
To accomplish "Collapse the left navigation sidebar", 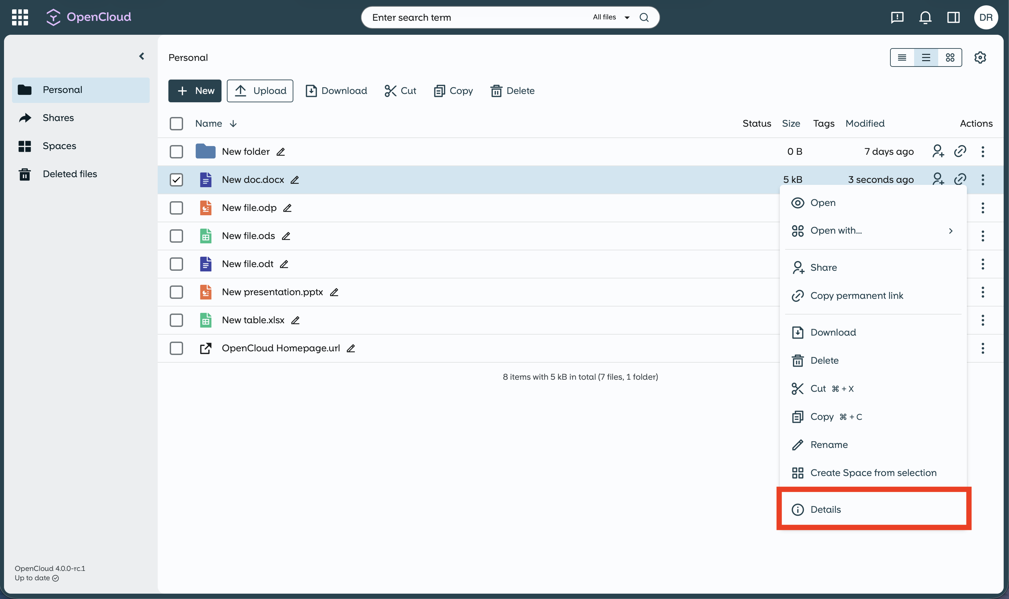I will 142,56.
